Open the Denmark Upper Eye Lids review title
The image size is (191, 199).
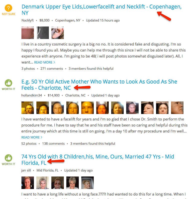click(x=101, y=10)
